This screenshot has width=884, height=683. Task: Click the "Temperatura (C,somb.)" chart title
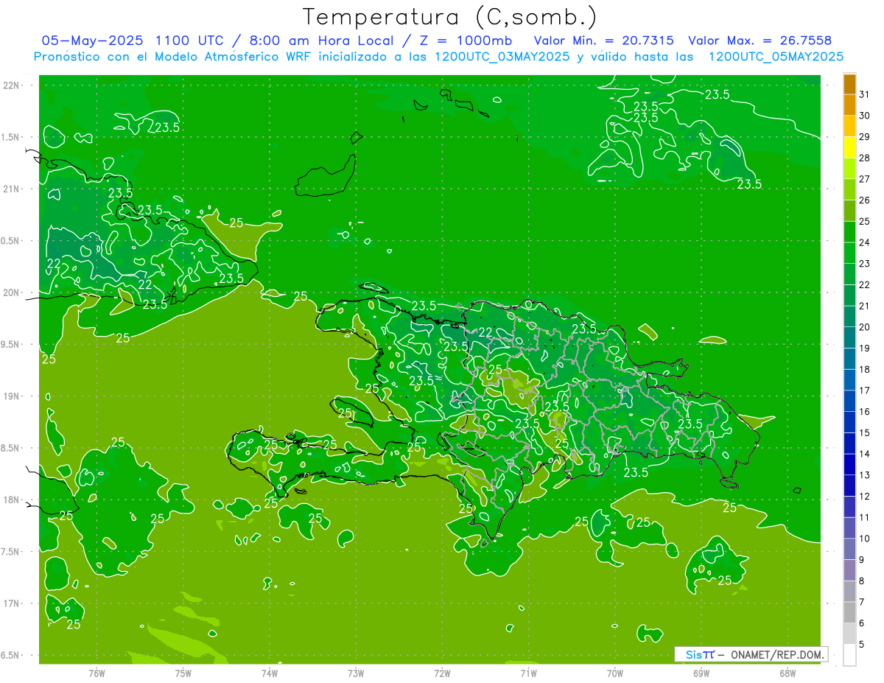point(449,17)
